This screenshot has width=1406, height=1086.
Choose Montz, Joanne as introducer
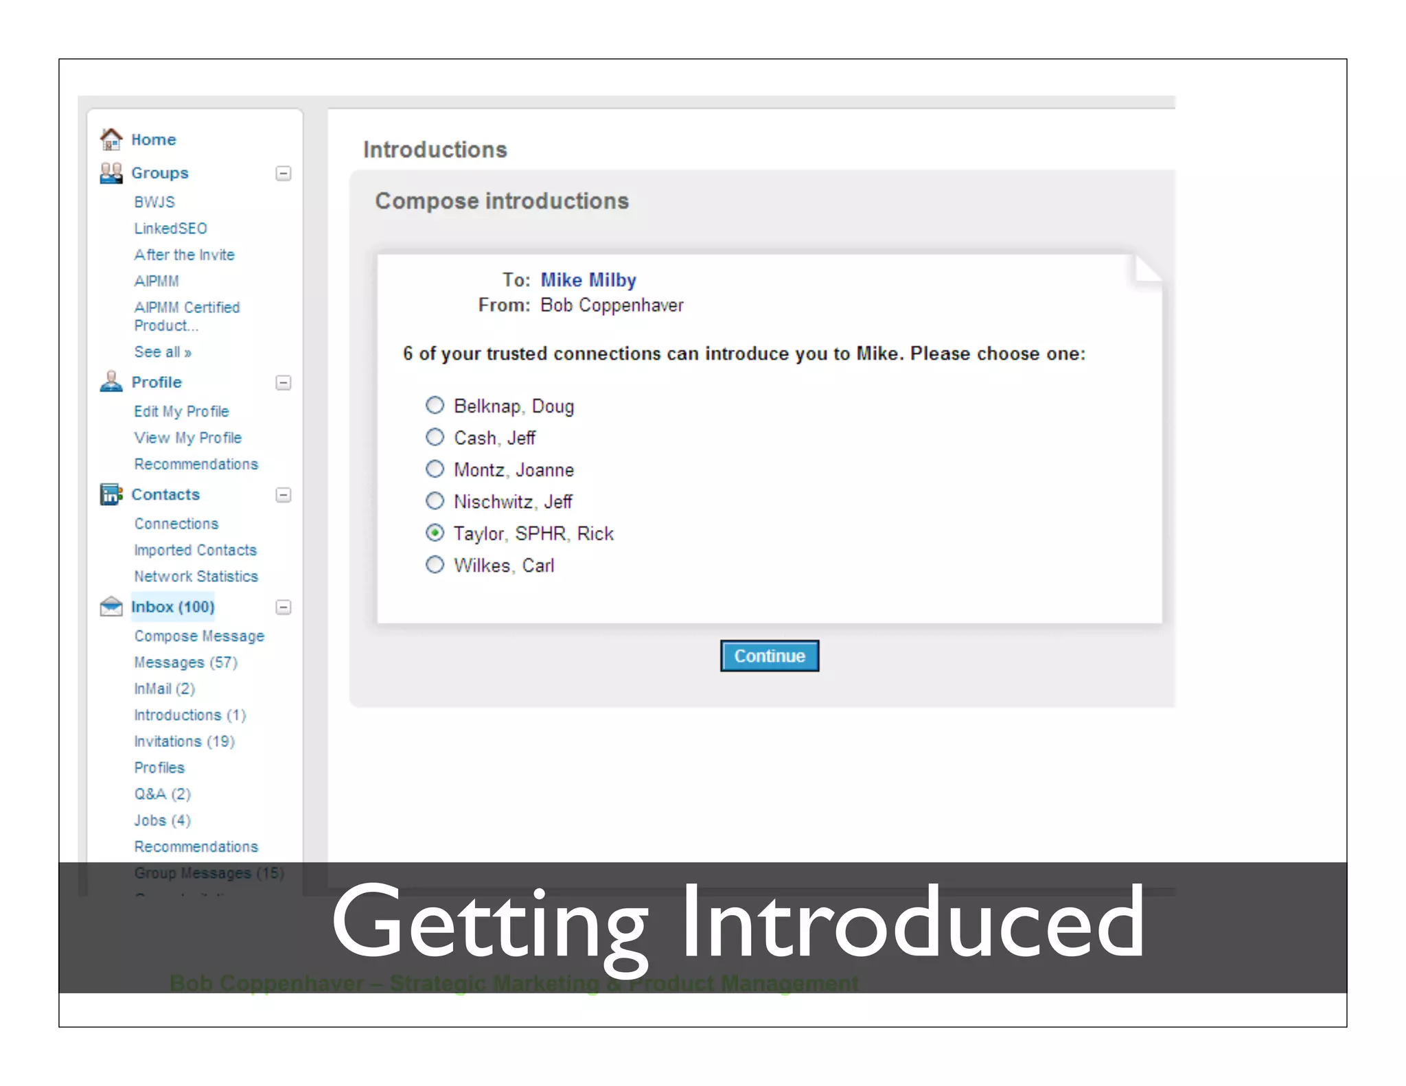pos(435,469)
